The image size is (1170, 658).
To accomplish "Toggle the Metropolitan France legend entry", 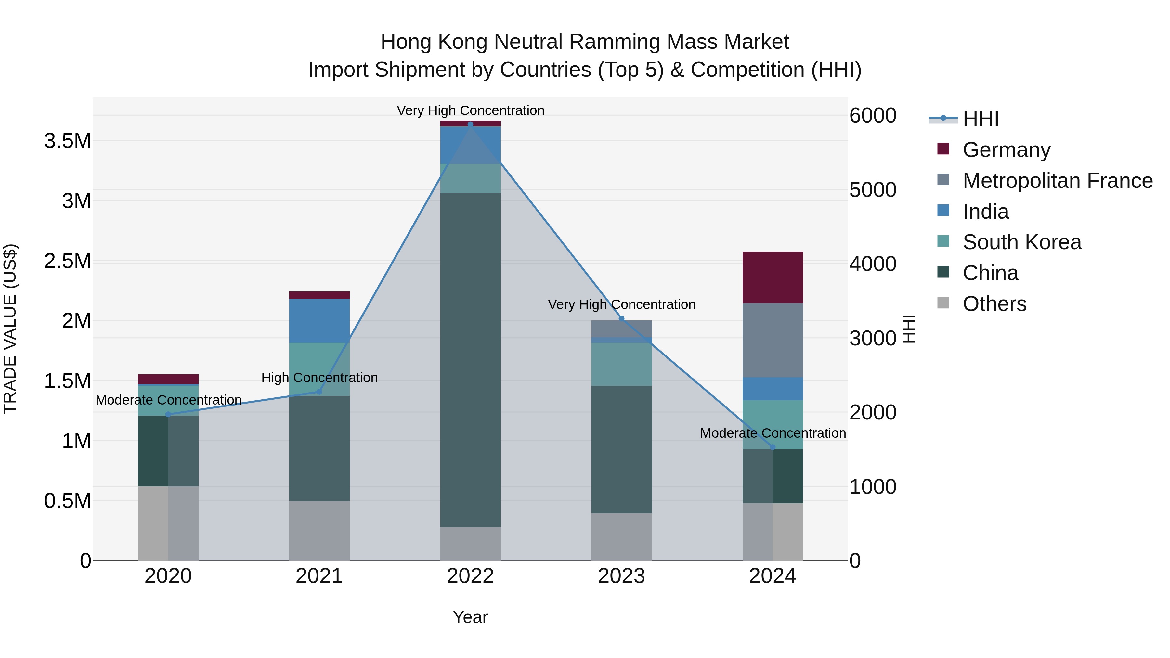I will click(1045, 180).
